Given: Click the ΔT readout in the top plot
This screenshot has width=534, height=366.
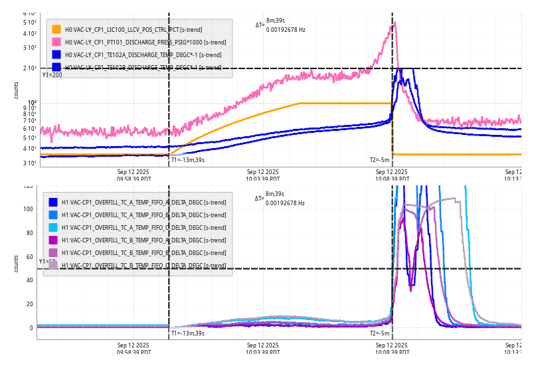Looking at the screenshot, I should pos(280,25).
